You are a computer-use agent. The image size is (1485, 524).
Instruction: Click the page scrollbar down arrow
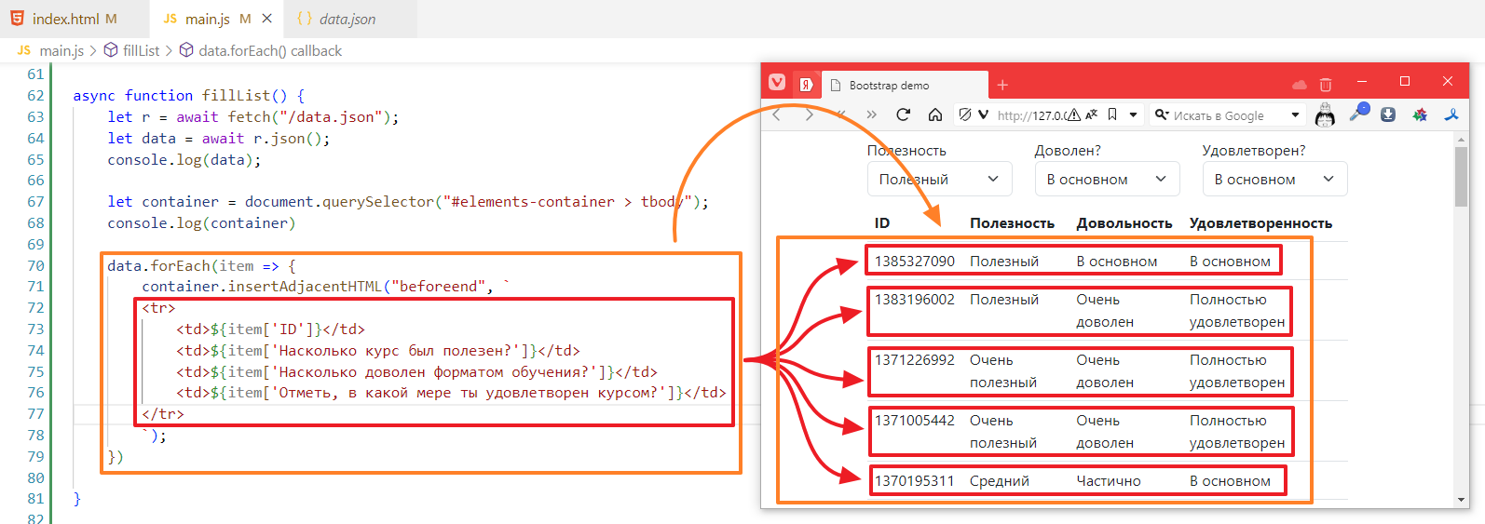point(1461,500)
